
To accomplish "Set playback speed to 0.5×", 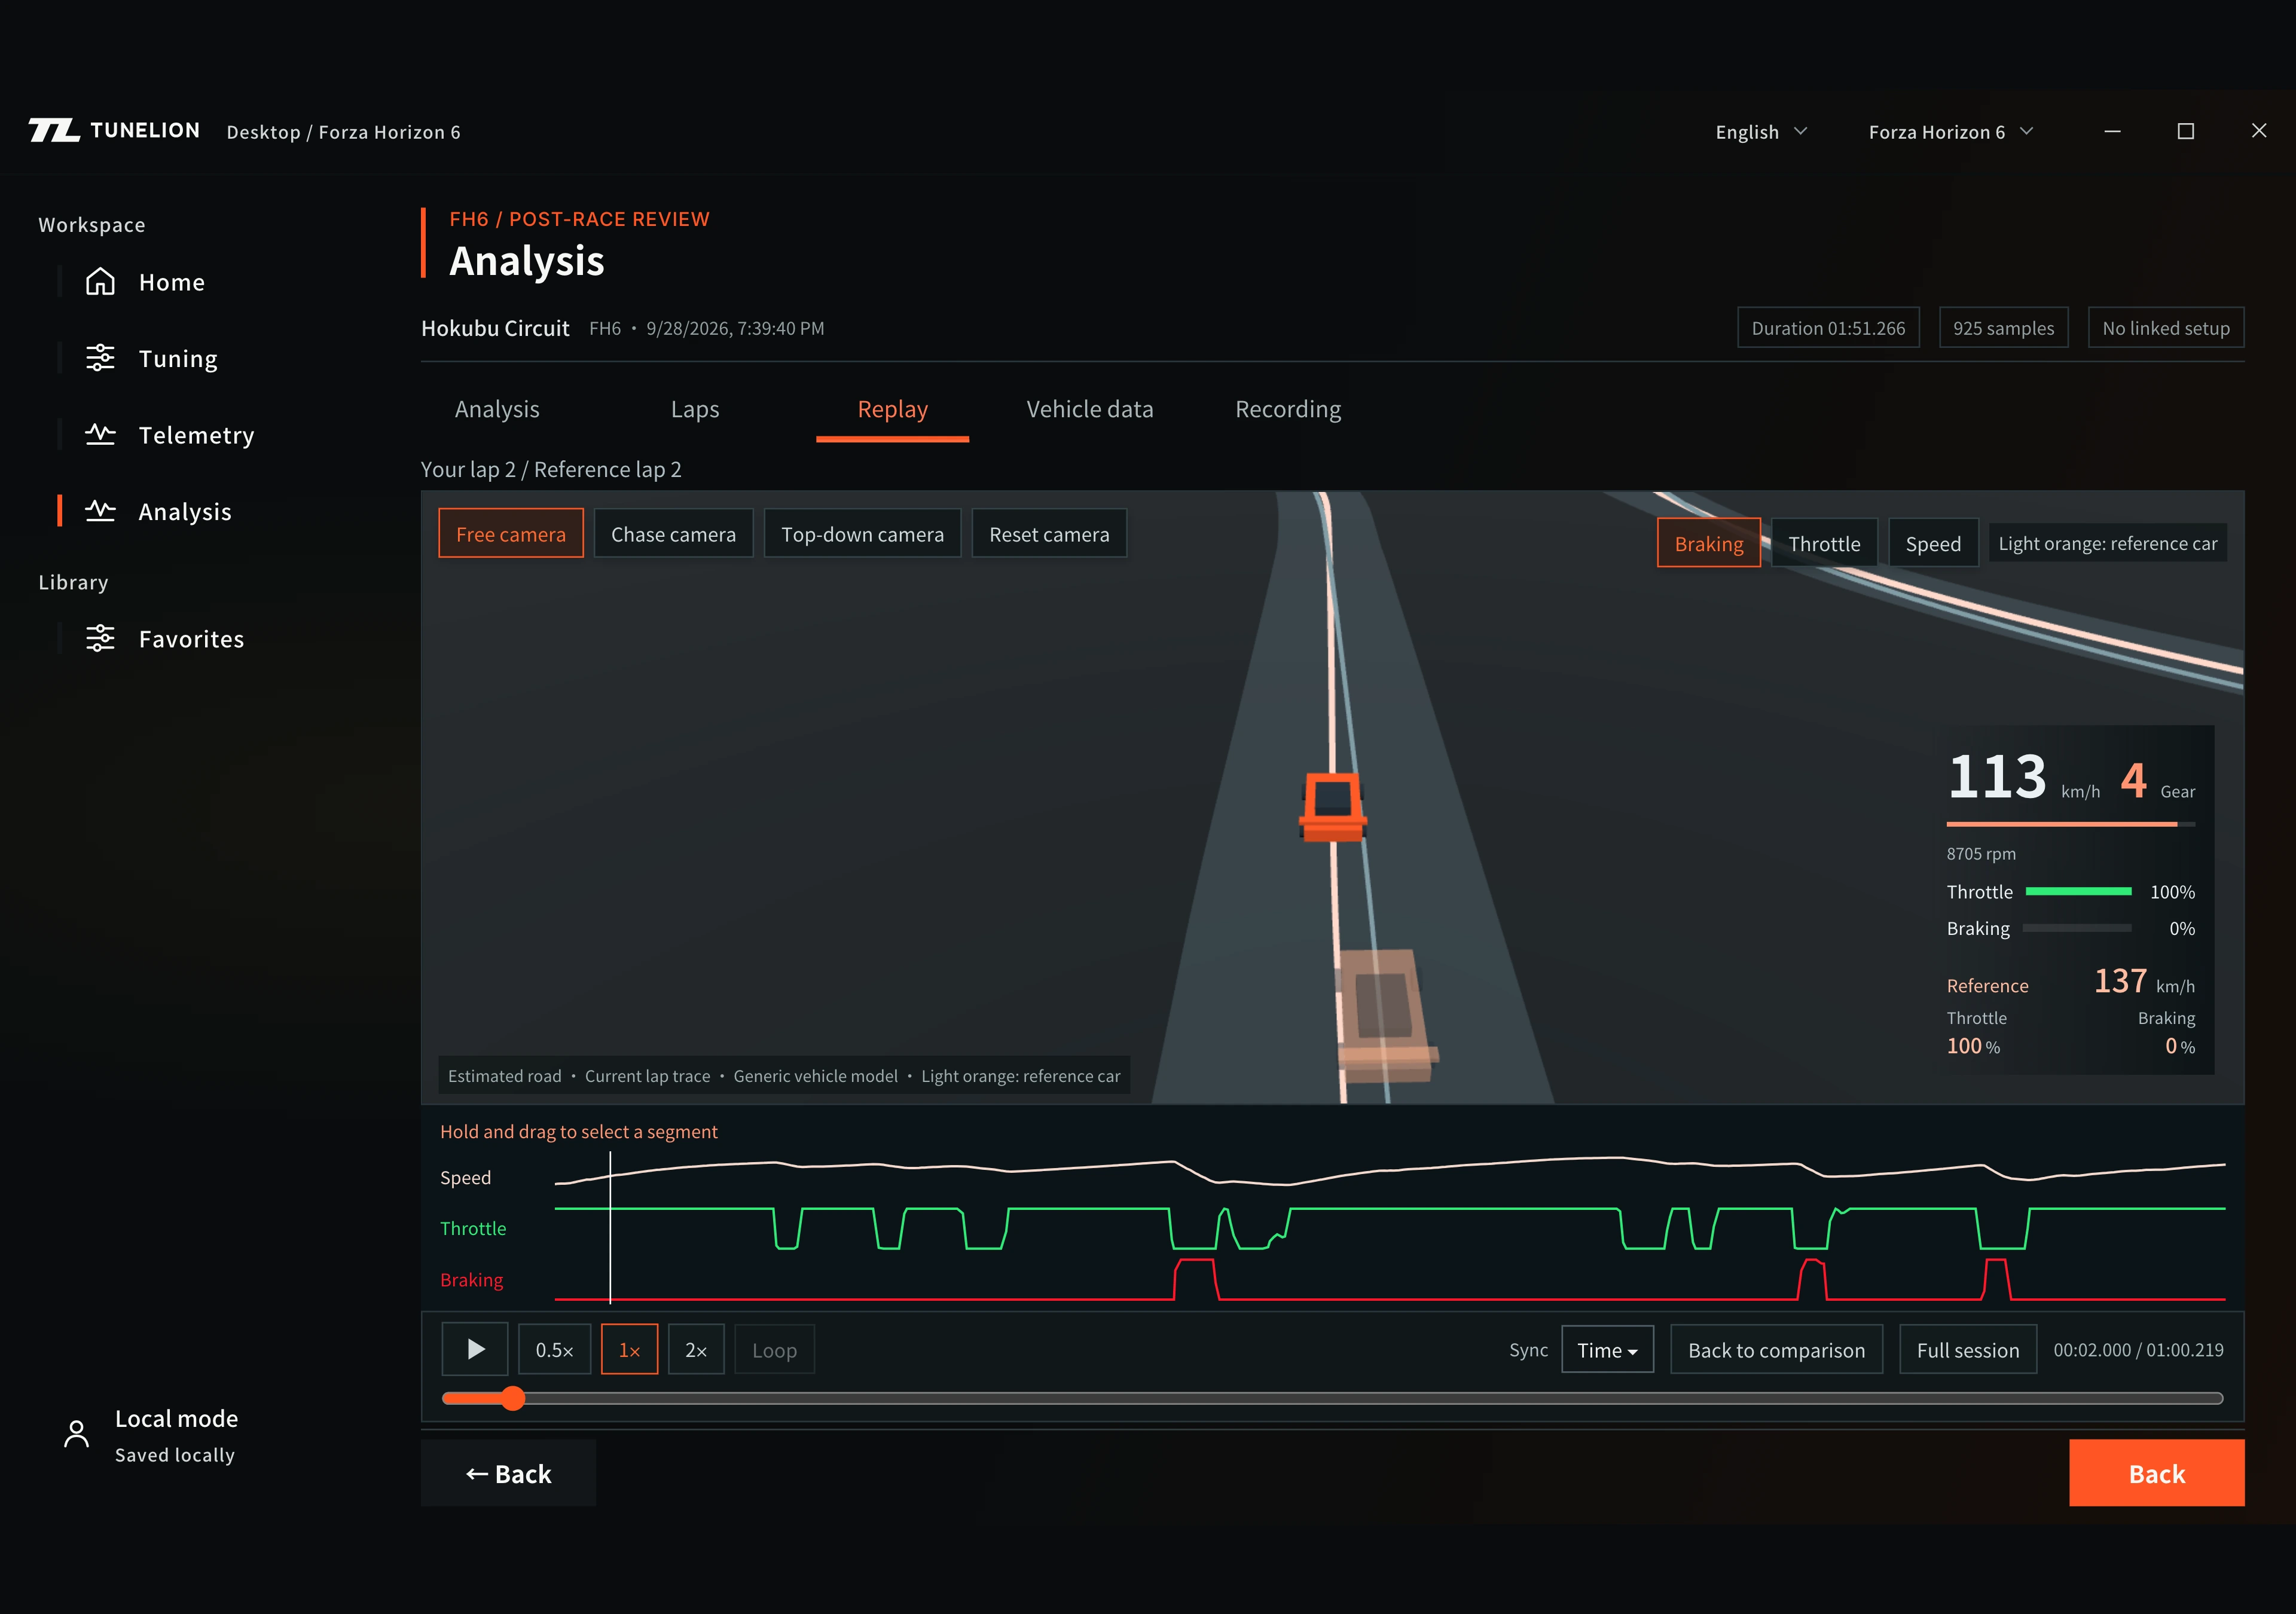I will click(x=555, y=1350).
